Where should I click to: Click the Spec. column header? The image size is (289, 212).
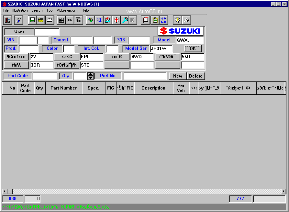click(94, 88)
